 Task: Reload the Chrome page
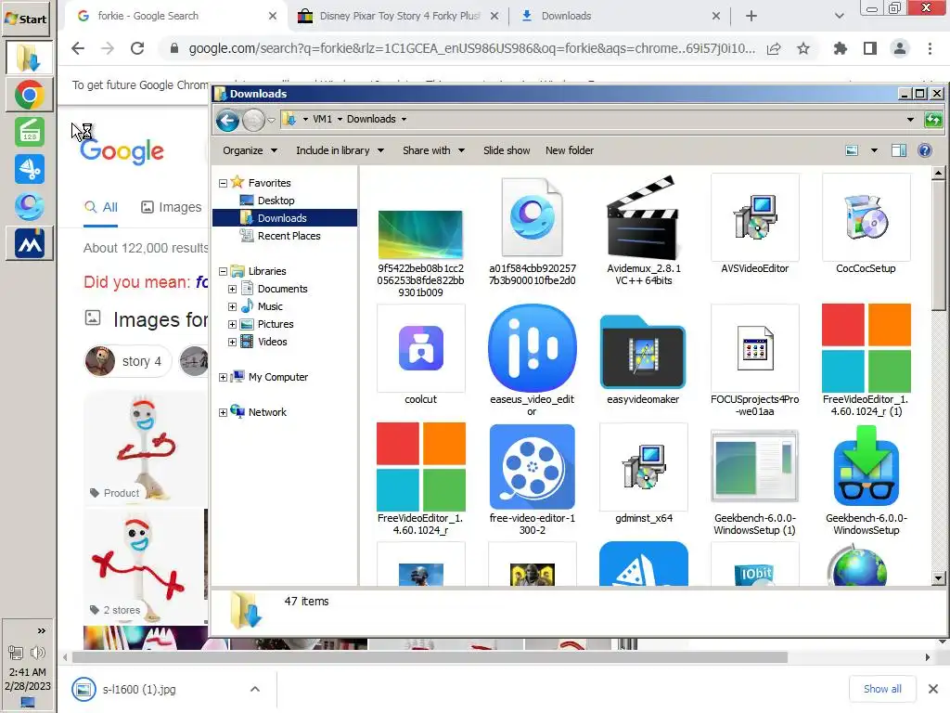[137, 48]
